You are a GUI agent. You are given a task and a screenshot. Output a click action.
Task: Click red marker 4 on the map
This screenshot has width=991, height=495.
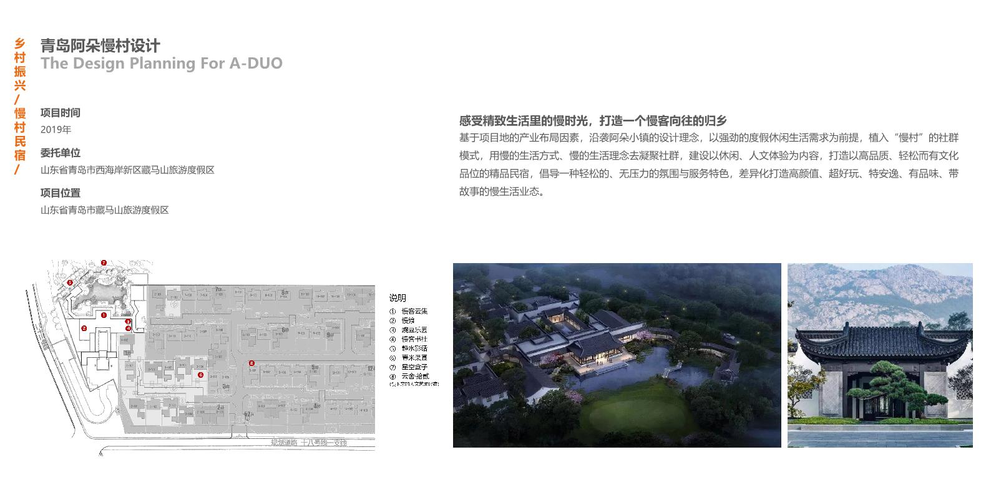point(127,329)
